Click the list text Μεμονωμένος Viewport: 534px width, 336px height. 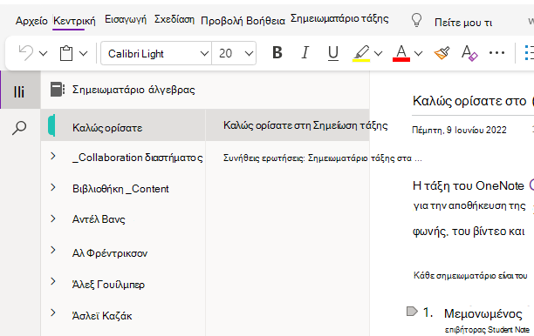483,313
